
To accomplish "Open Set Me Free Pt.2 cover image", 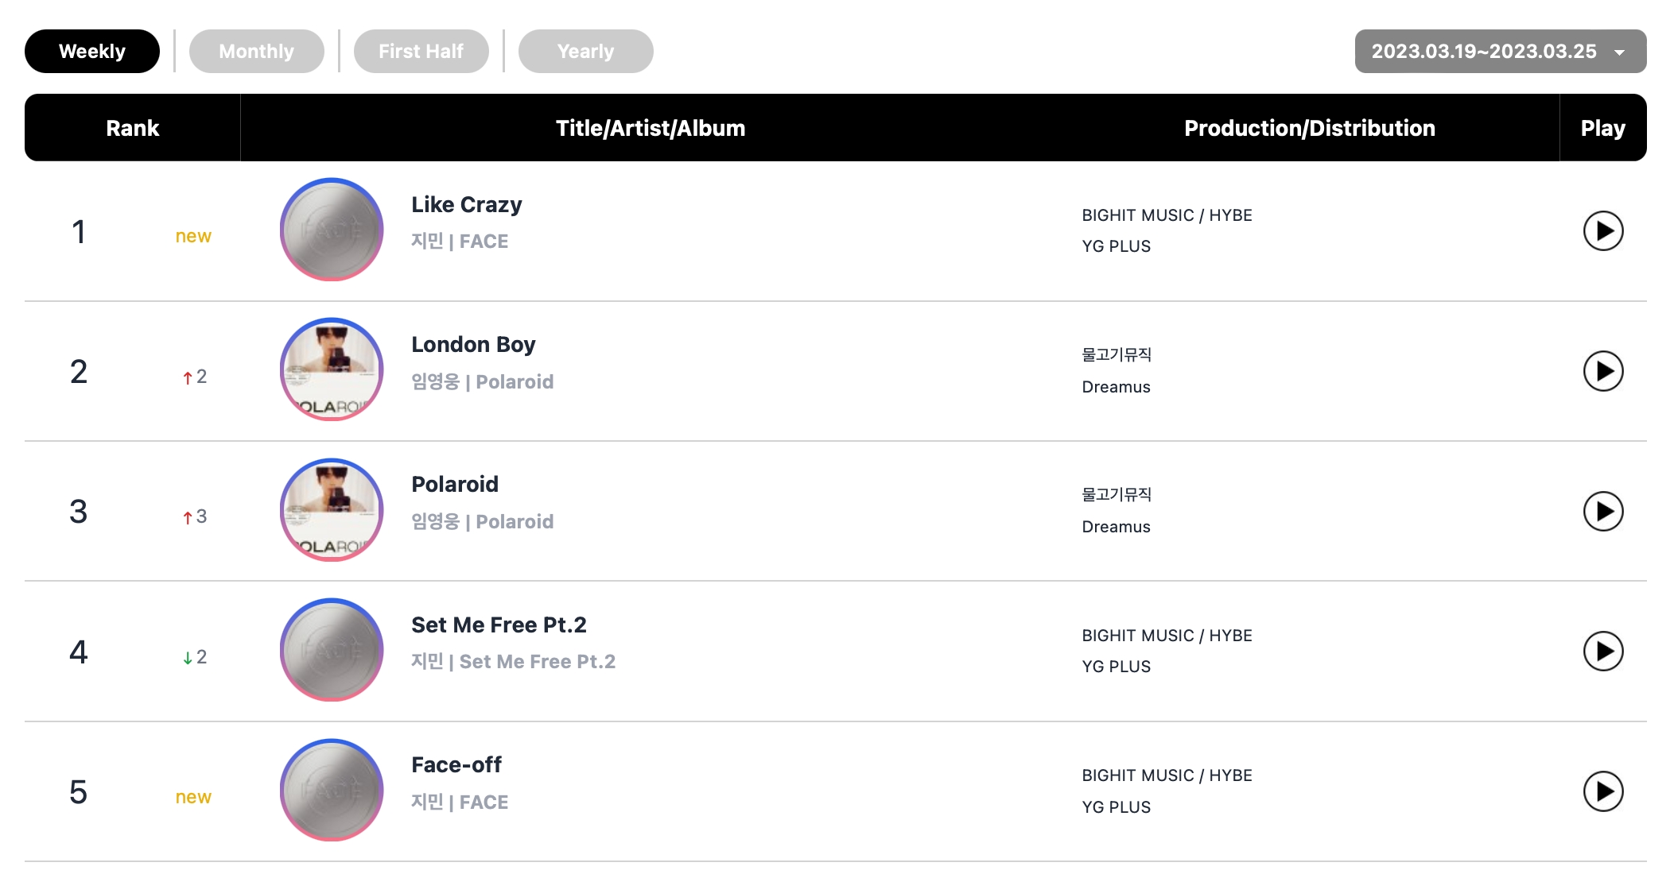I will [x=332, y=650].
